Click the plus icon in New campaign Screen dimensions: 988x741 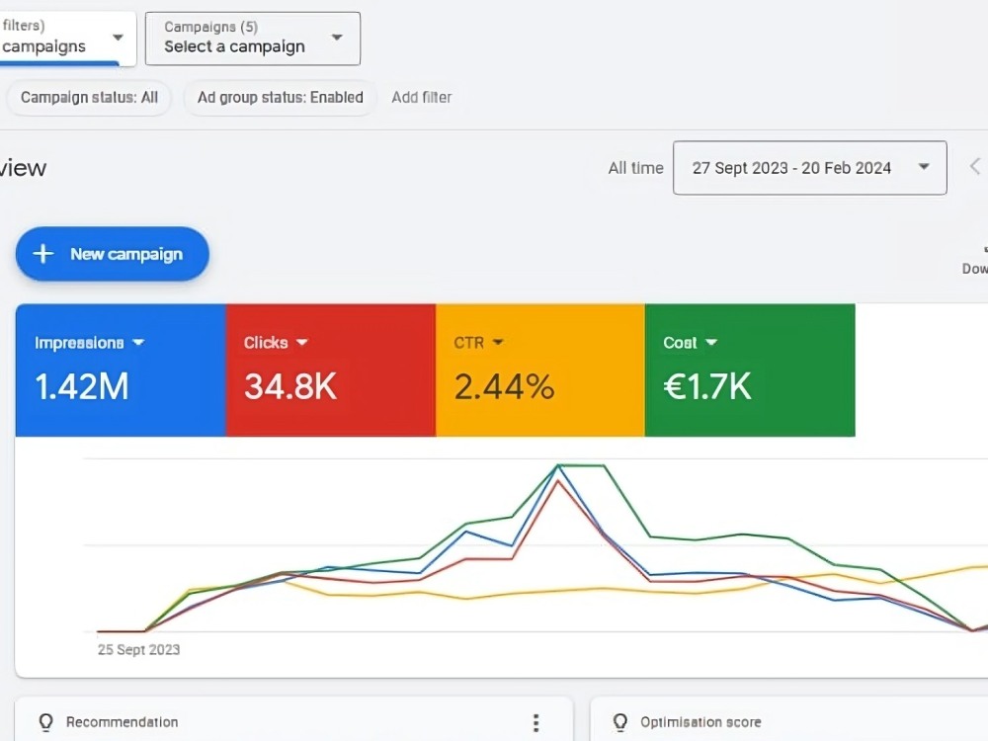point(42,254)
